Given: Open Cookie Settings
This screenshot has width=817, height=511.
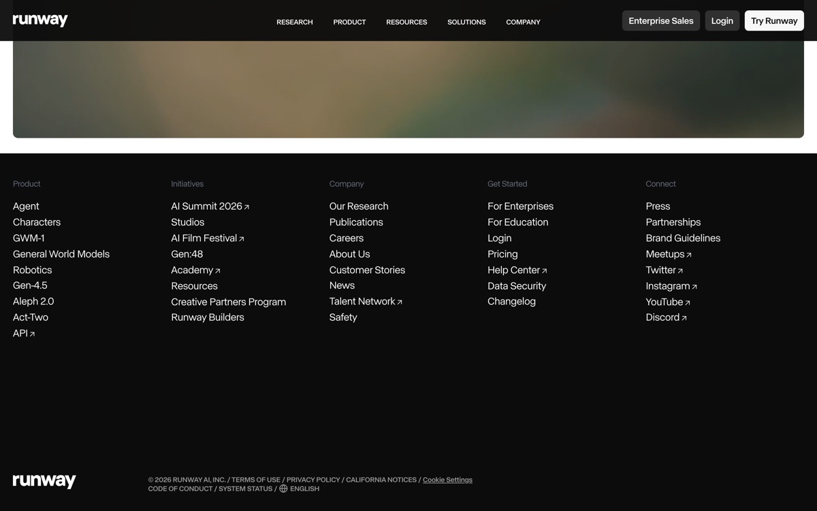Looking at the screenshot, I should 447,480.
